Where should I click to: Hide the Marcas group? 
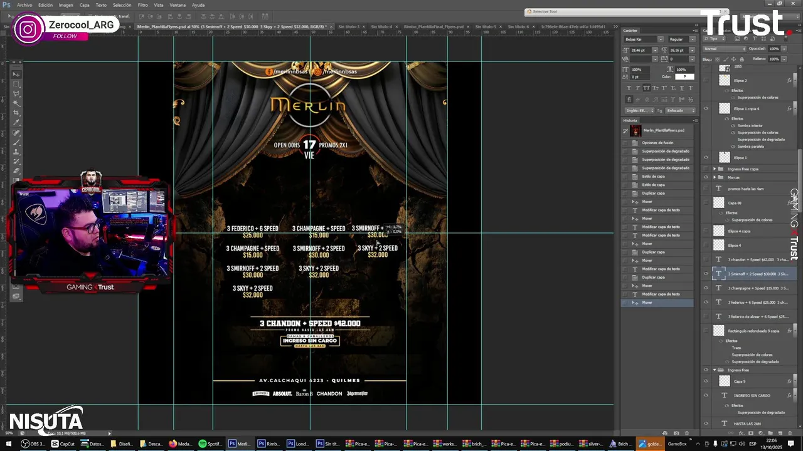click(x=706, y=177)
